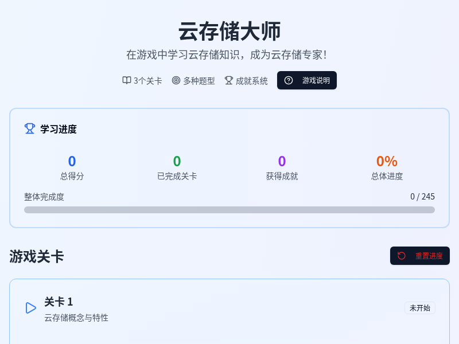
Task: Click the 游戏关卡 section heading
Action: 36,256
